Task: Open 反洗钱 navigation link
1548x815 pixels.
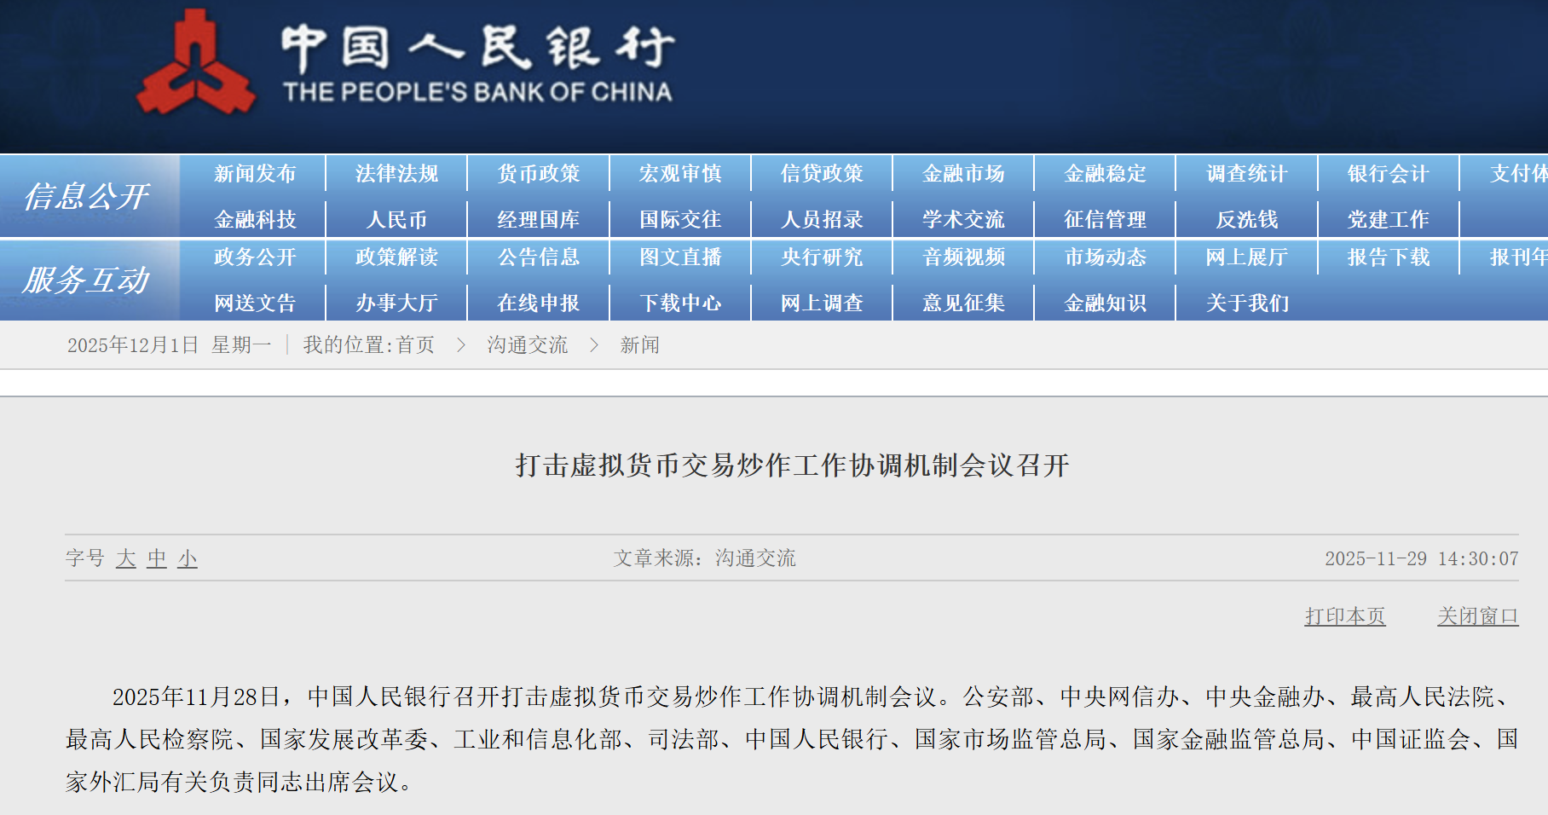Action: [x=1246, y=220]
